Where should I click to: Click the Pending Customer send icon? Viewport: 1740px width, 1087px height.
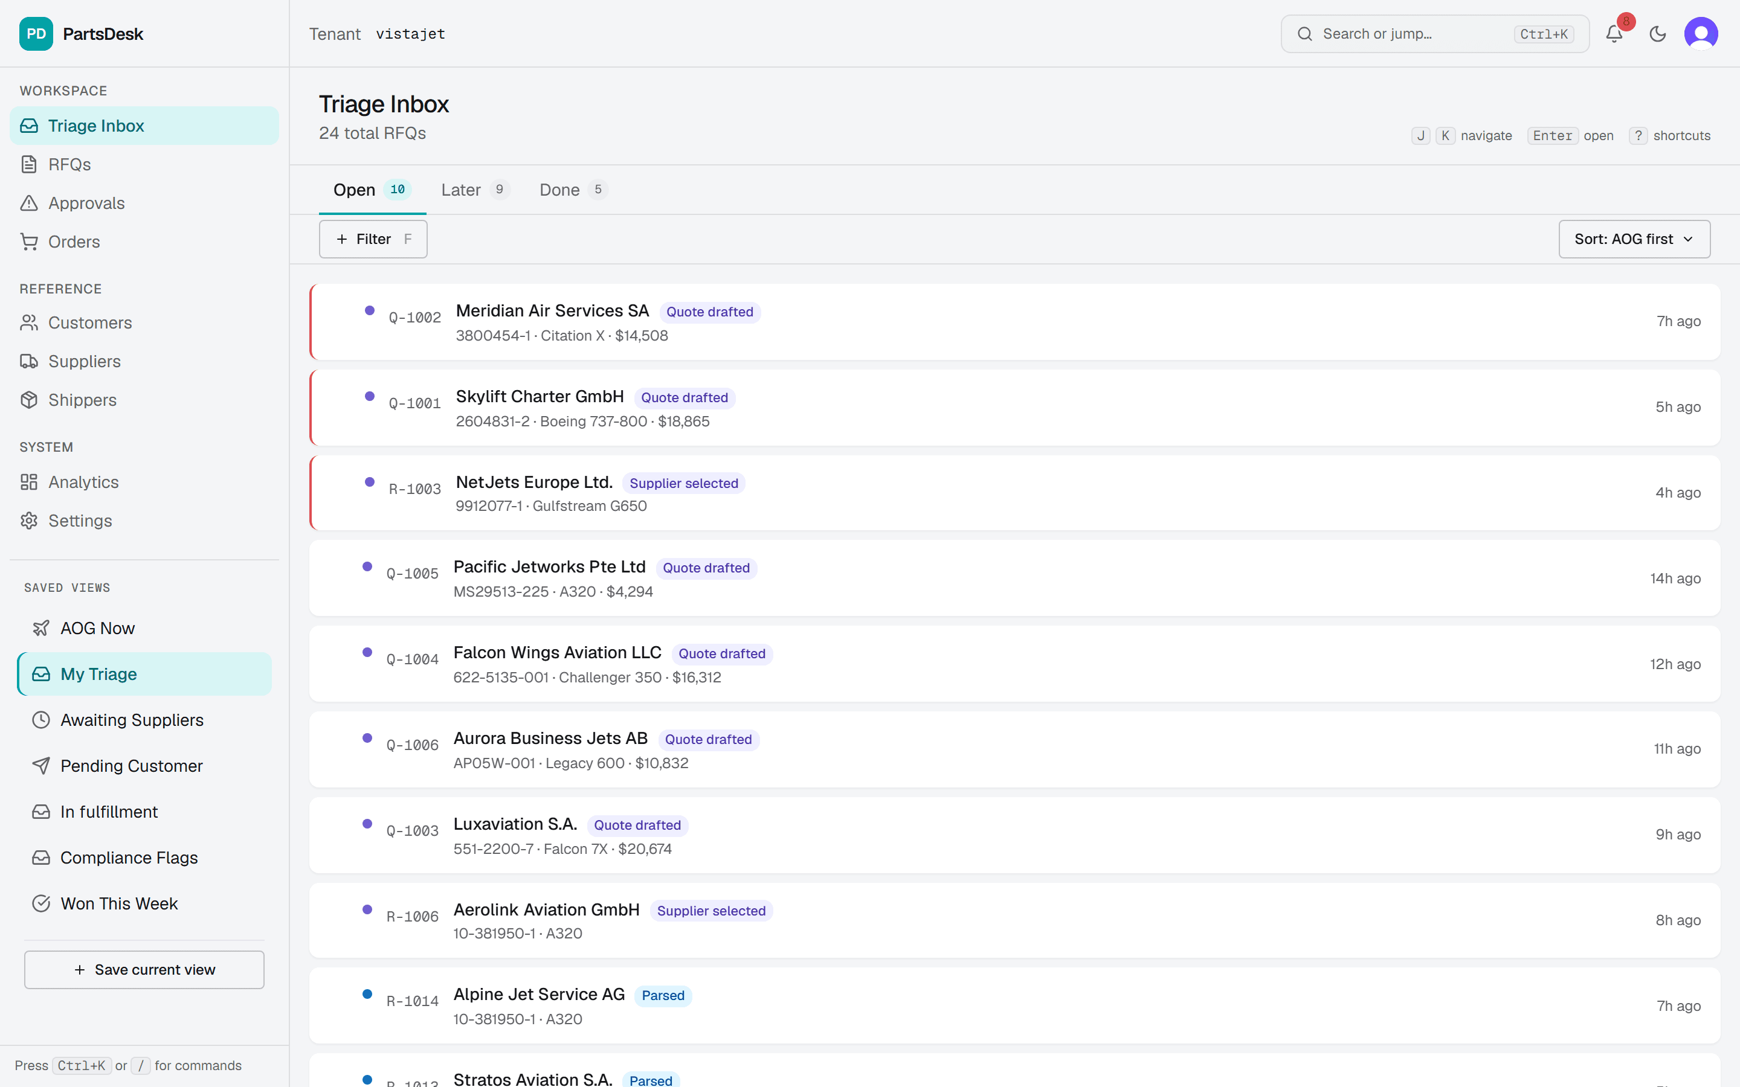[41, 766]
